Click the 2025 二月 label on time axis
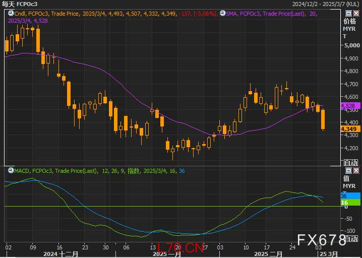This screenshot has height=258, width=362. [x=272, y=254]
